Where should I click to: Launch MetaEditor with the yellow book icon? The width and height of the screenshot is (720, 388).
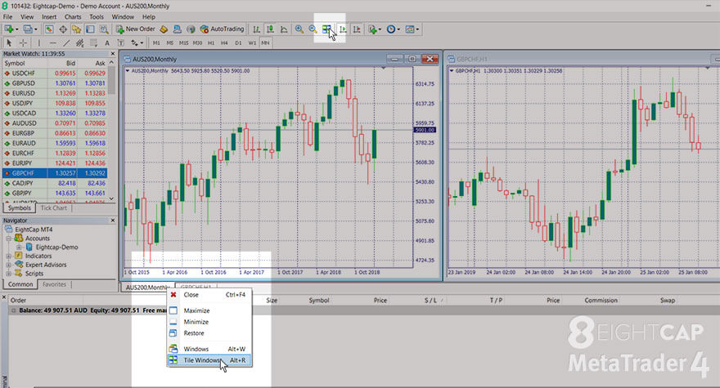pos(164,29)
